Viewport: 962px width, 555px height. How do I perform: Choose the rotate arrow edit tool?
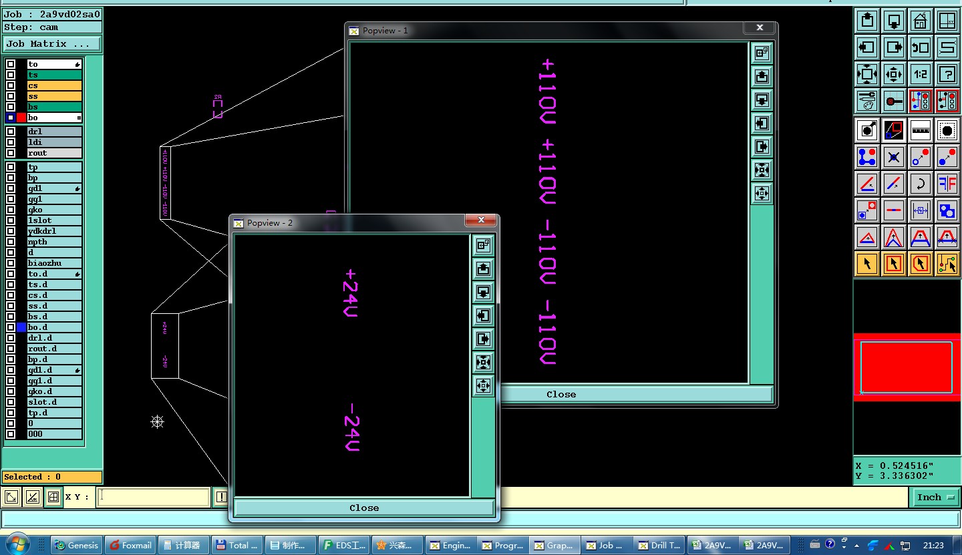coord(921,183)
